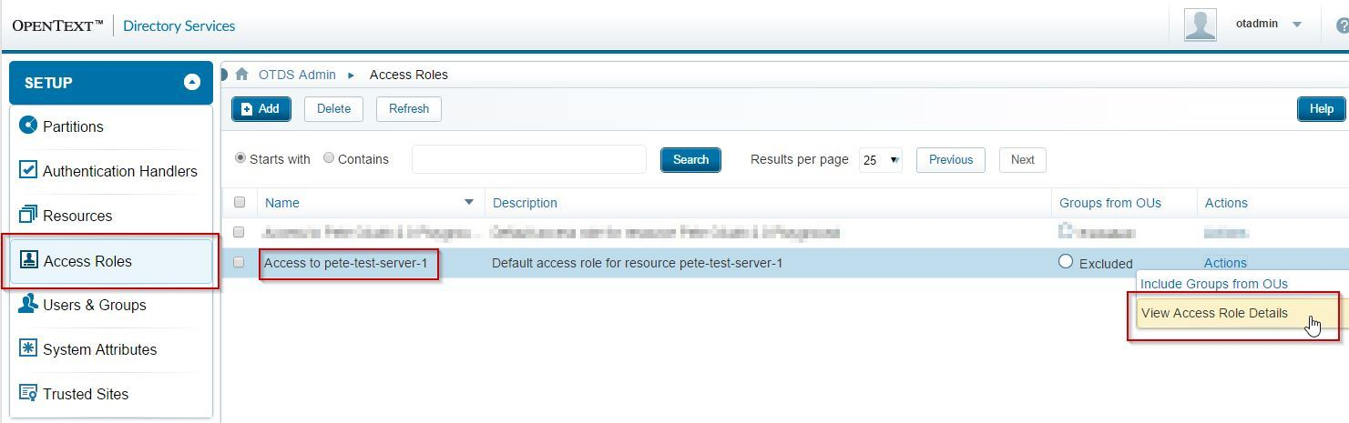Click the Description column header
The height and width of the screenshot is (423, 1349).
(x=525, y=203)
